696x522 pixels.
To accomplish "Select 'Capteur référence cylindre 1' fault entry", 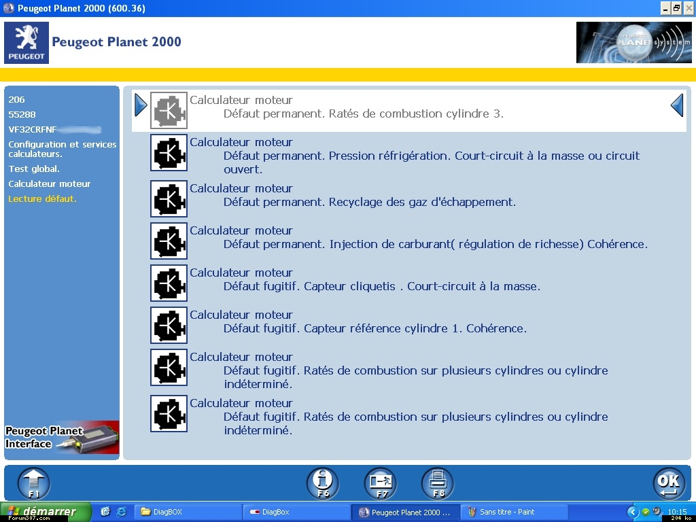I will (x=375, y=328).
